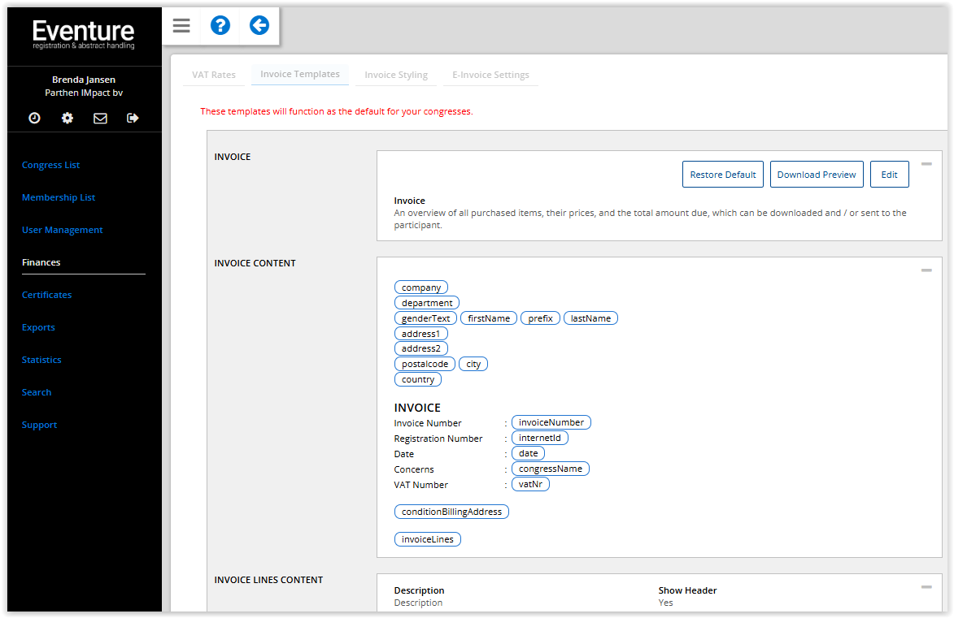Switch to the VAT Rates tab
The width and height of the screenshot is (954, 618).
tap(214, 75)
